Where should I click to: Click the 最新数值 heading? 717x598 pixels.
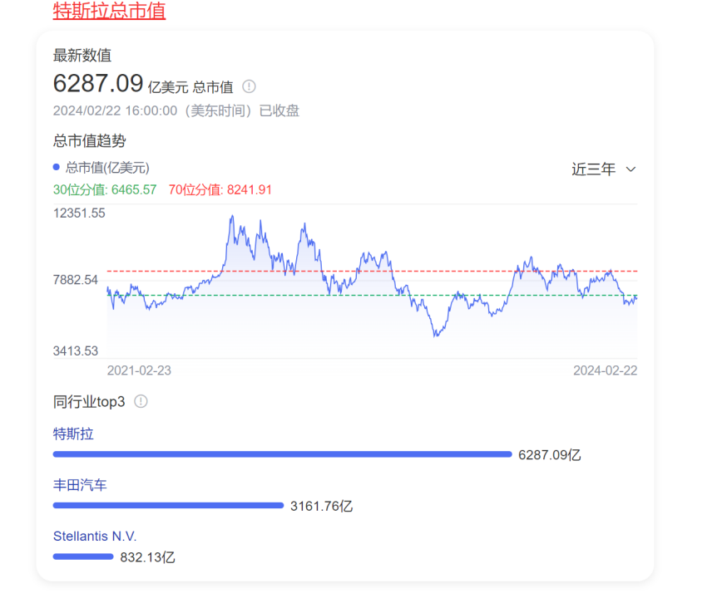(82, 56)
